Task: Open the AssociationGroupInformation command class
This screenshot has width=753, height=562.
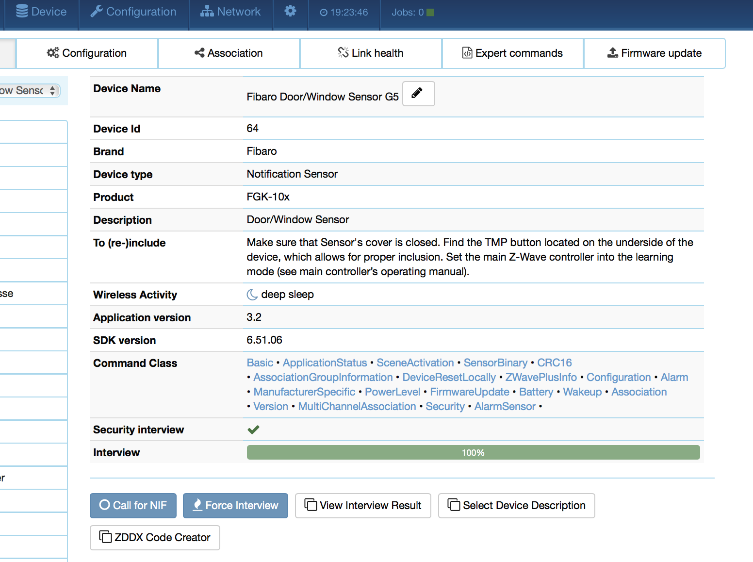Action: click(323, 378)
